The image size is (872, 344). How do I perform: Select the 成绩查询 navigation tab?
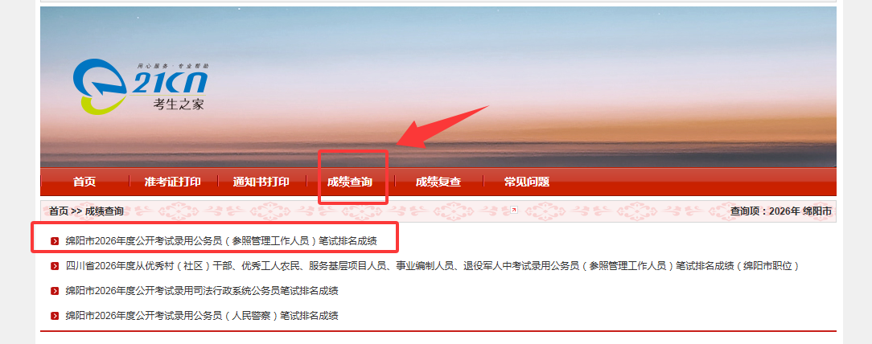tap(350, 182)
